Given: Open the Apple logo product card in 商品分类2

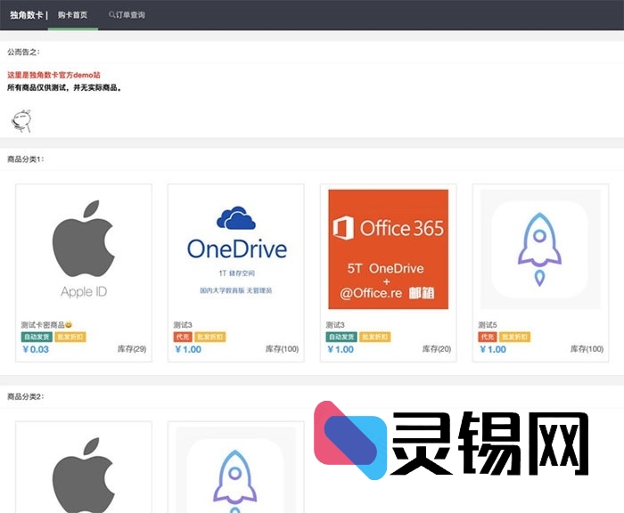Looking at the screenshot, I should 84,468.
